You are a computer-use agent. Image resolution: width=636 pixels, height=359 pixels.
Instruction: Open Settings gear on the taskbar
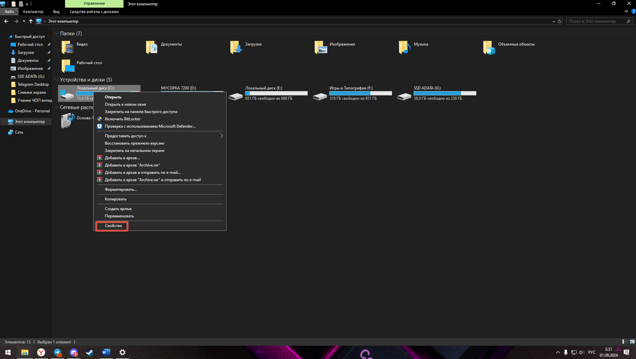(x=122, y=352)
